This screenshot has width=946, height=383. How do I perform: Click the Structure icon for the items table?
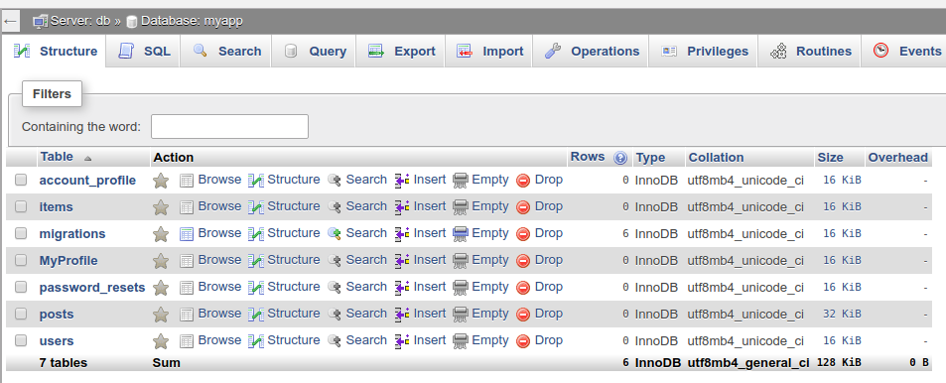tap(256, 207)
